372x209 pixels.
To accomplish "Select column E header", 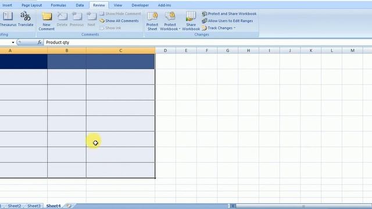I will [x=186, y=51].
